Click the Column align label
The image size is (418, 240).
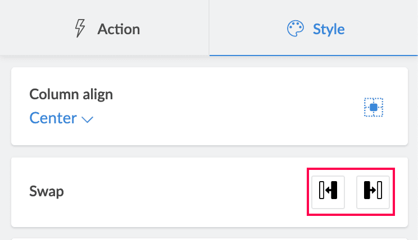pos(71,94)
